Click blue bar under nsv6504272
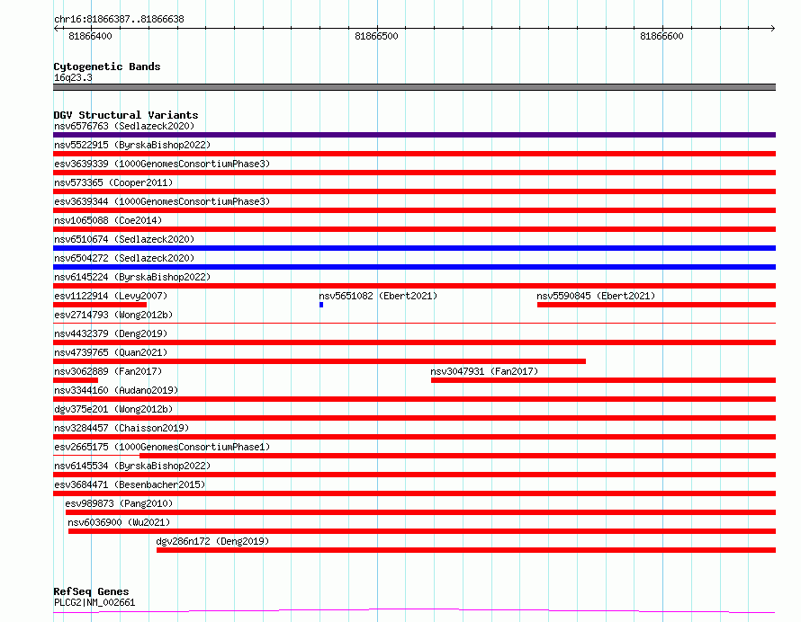The image size is (801, 622). [414, 267]
